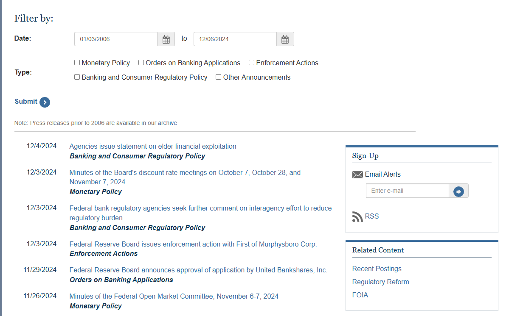Open elder financial exploitation statement link
Image resolution: width=509 pixels, height=316 pixels.
pos(153,146)
